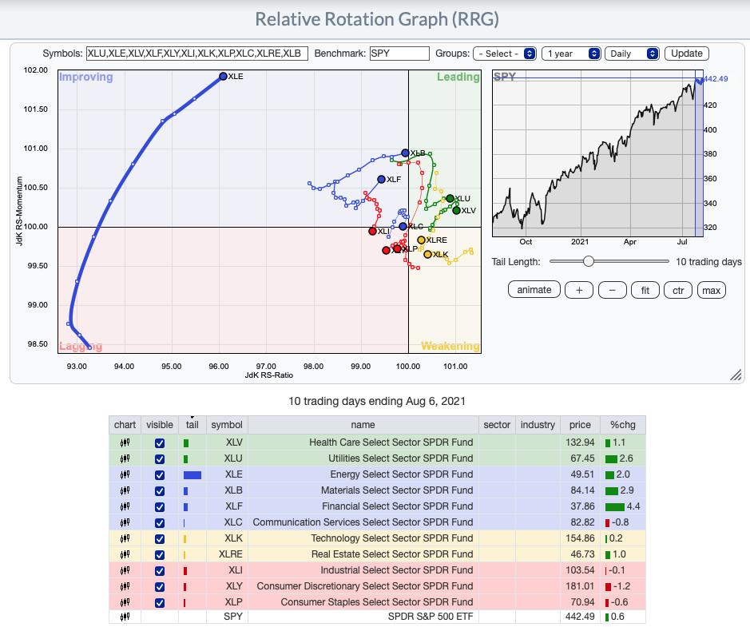
Task: Click XLE tail color bar in table
Action: (192, 475)
